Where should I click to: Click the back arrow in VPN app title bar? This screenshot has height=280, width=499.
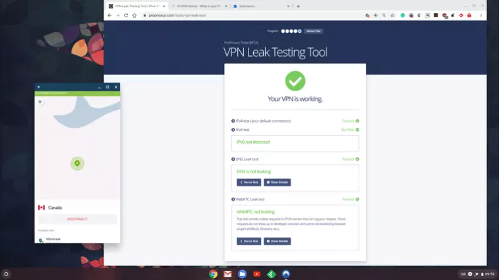39,87
